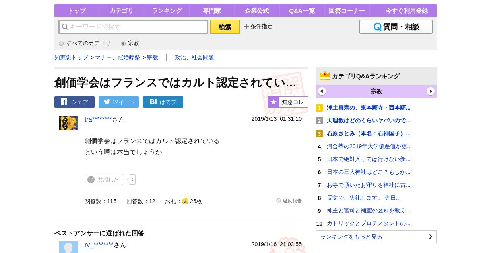Click the 違反報告 report link
Viewport: 483px width, 253px height.
click(292, 201)
